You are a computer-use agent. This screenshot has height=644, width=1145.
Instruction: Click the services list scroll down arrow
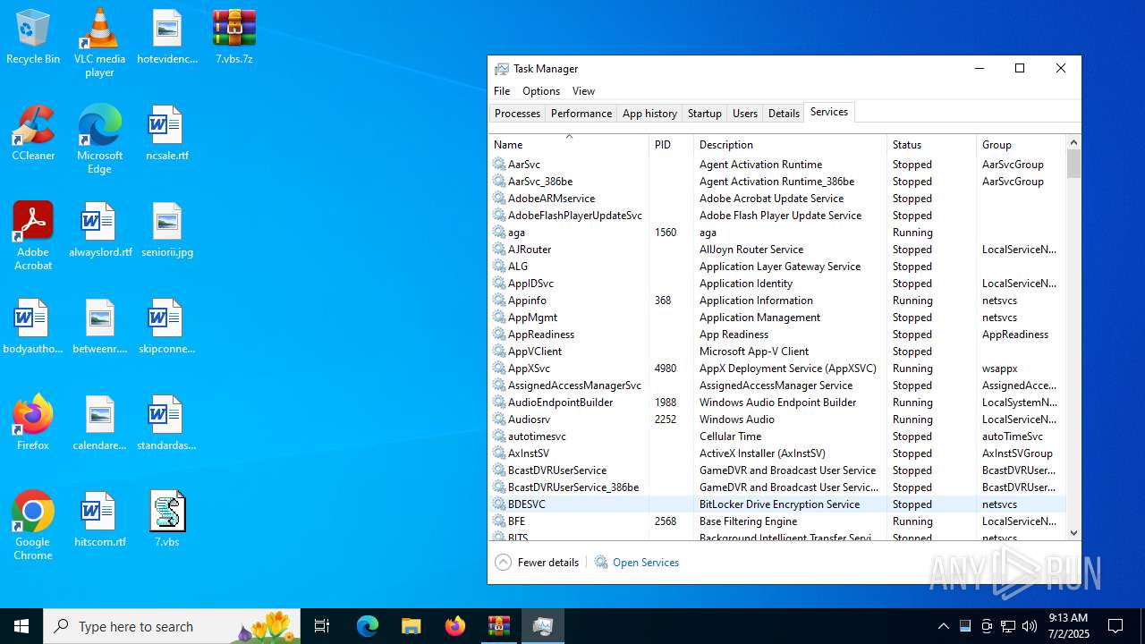point(1074,532)
